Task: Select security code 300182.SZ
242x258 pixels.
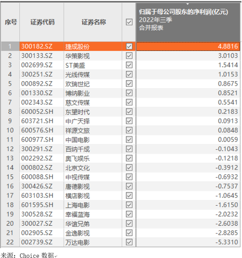Action: 37,46
